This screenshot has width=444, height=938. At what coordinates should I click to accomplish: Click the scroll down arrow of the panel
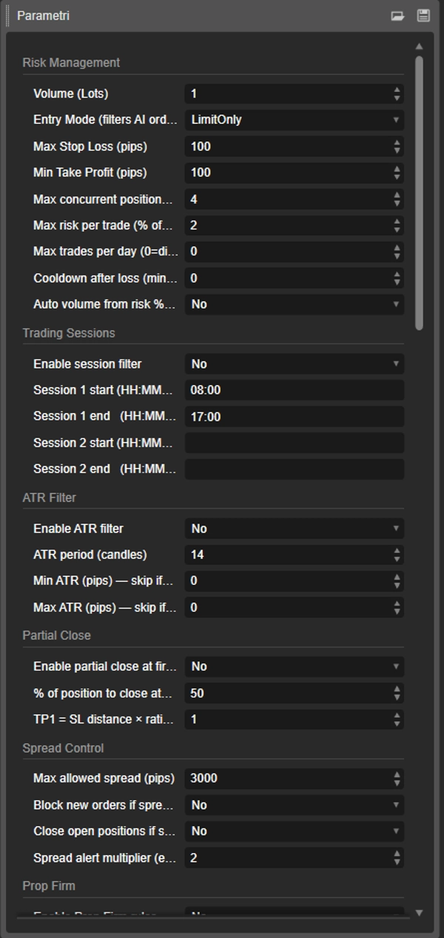(420, 913)
